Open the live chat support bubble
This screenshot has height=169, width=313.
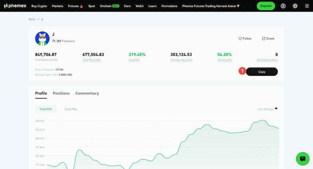[x=303, y=159]
